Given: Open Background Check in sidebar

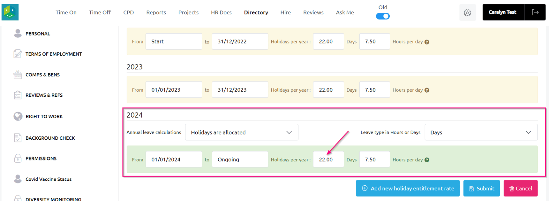Looking at the screenshot, I should click(50, 138).
